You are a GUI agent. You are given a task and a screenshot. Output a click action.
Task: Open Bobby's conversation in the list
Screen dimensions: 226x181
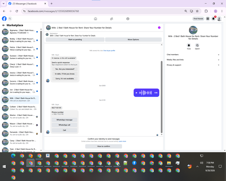[20, 40]
